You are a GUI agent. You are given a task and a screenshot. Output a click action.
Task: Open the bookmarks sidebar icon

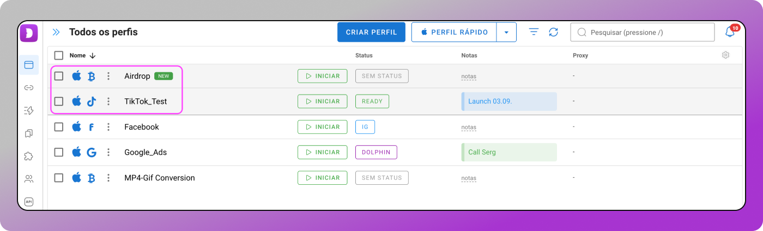(x=29, y=133)
